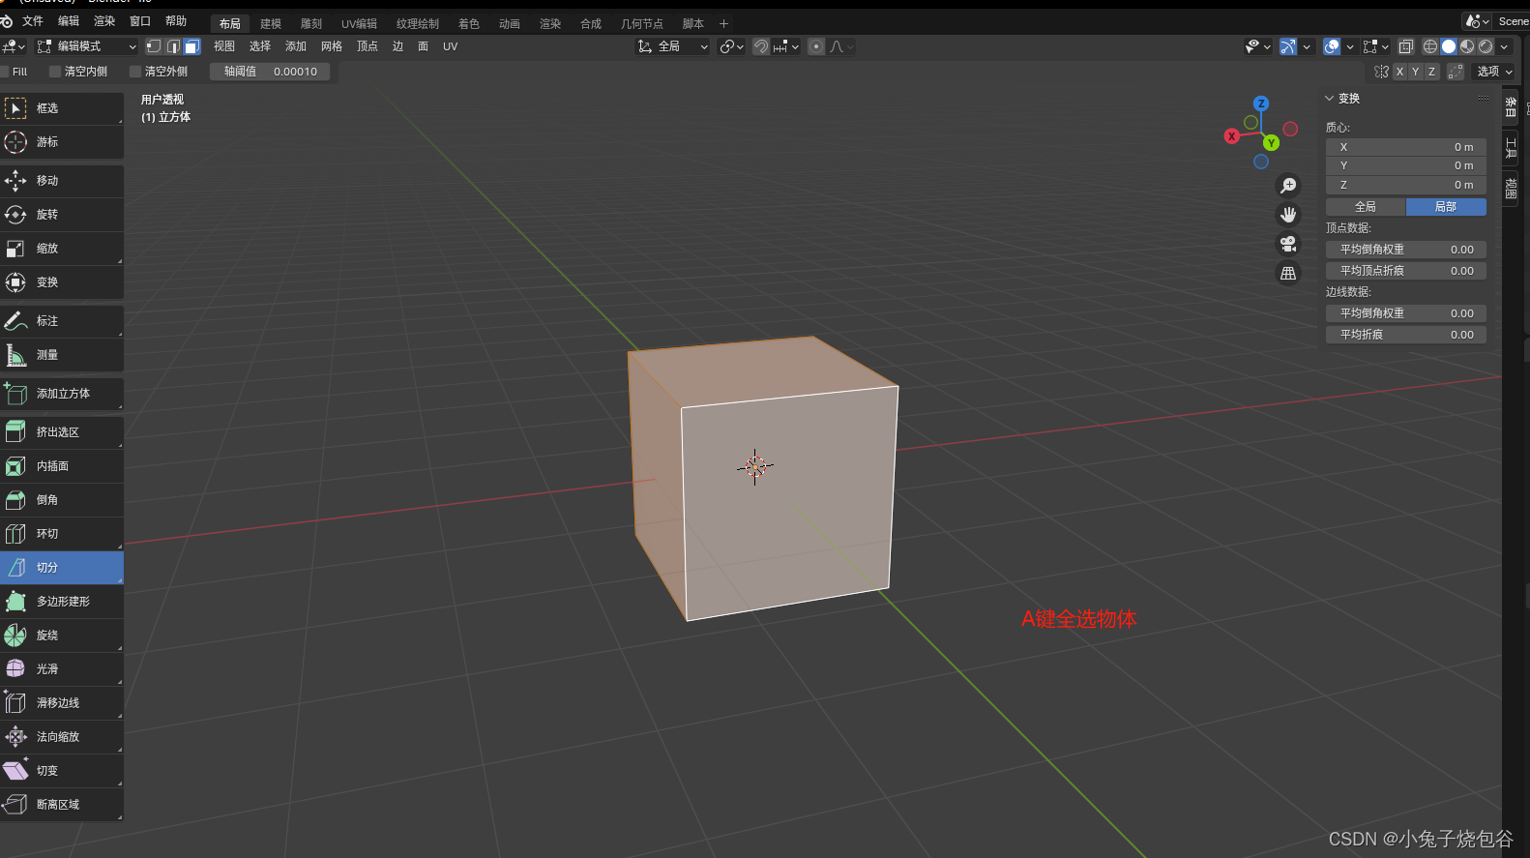Choose the 法向缩放 shrink/fatten tool
Screen dimensions: 1530x858
62,737
